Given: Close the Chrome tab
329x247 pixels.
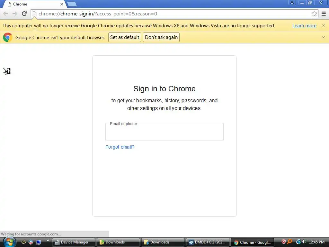Looking at the screenshot, I should (x=62, y=4).
